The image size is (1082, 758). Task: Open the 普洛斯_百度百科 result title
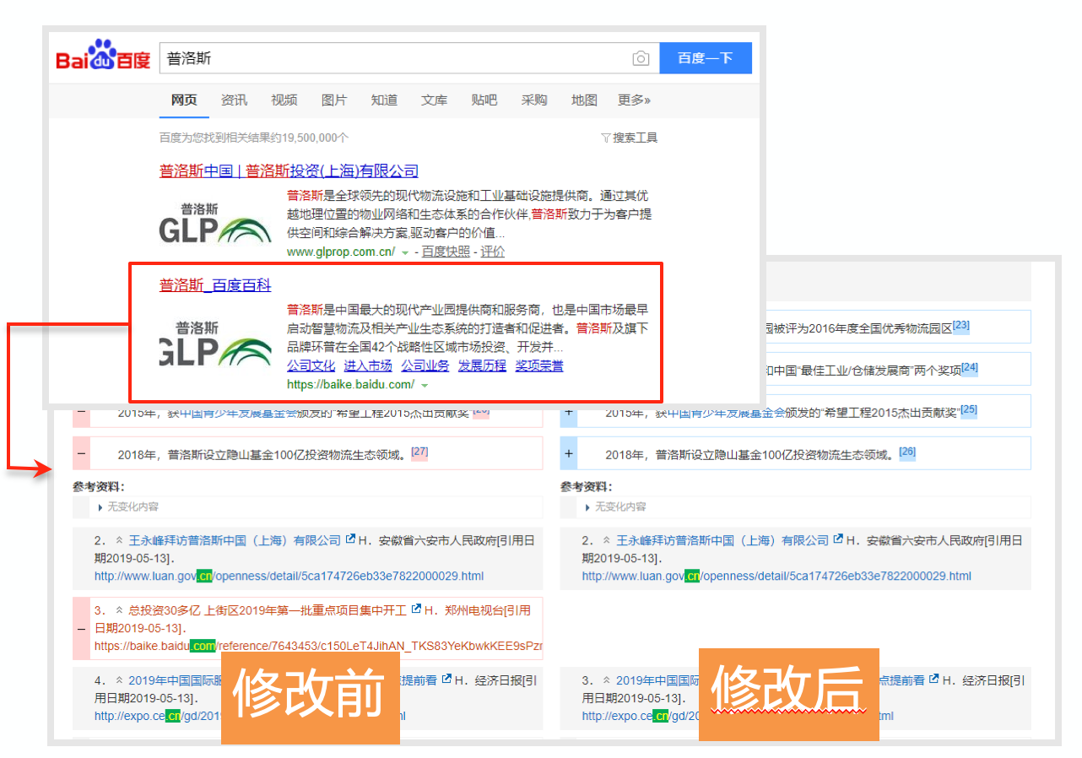tap(215, 285)
